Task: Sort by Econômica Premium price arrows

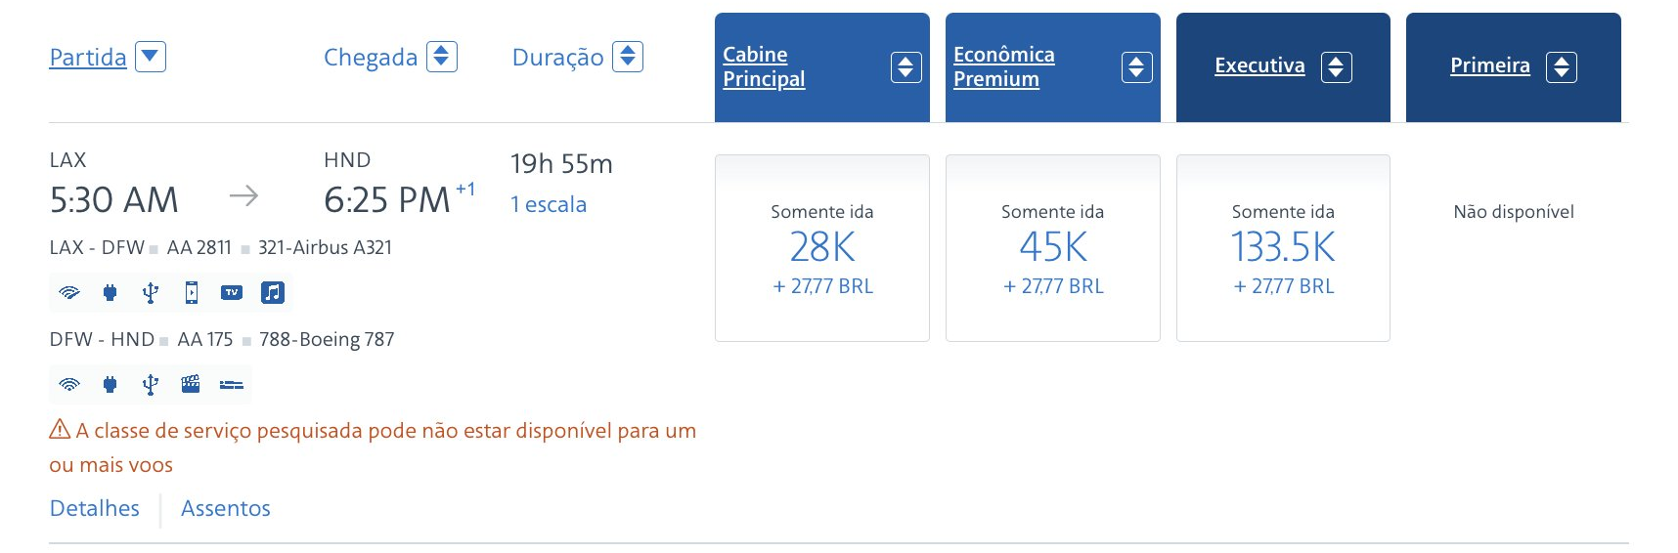Action: (1137, 67)
